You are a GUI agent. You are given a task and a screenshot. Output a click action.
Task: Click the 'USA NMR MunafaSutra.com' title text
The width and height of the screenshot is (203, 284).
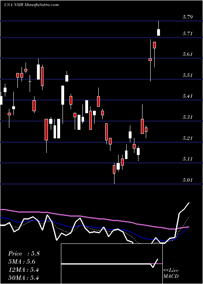tap(31, 5)
